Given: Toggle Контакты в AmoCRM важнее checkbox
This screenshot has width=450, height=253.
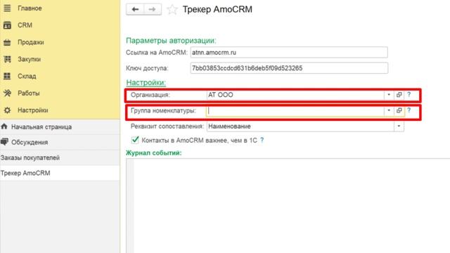Looking at the screenshot, I should point(135,140).
